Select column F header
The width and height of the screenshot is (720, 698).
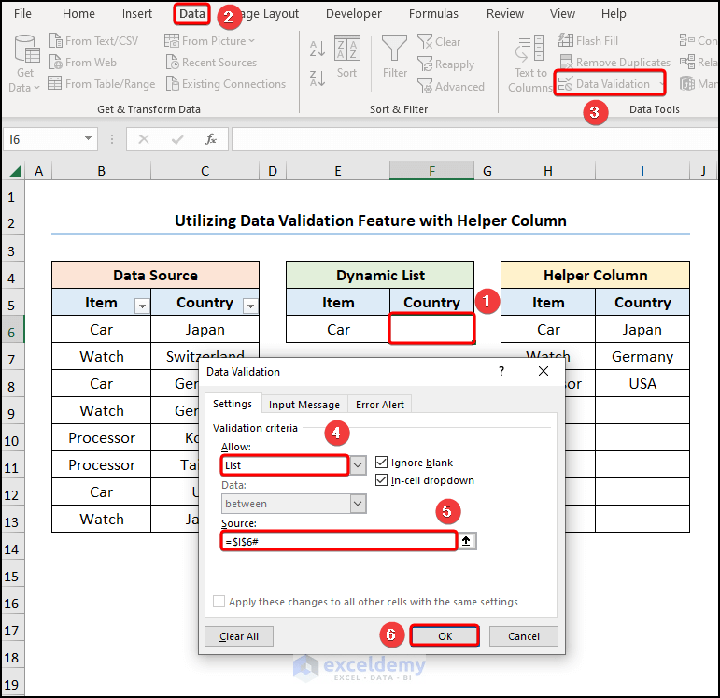click(431, 171)
